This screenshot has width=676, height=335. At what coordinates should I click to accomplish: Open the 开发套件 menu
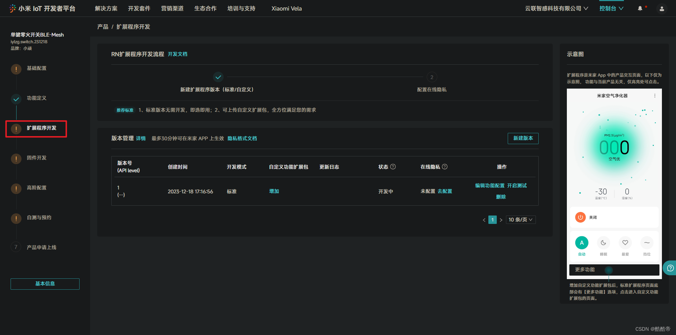(139, 8)
